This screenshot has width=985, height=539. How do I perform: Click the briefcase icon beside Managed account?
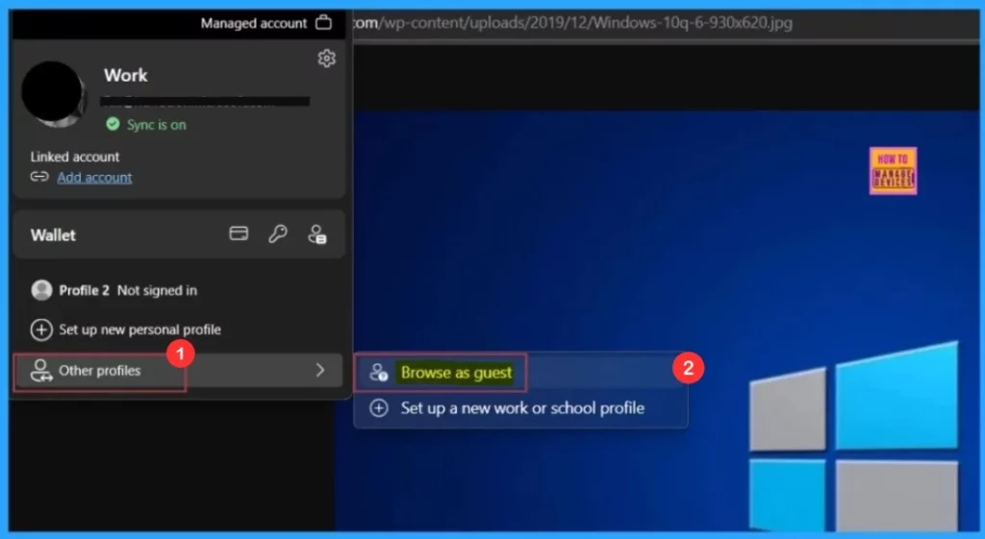(x=323, y=23)
